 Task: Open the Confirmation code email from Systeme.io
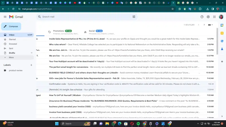click(x=124, y=84)
